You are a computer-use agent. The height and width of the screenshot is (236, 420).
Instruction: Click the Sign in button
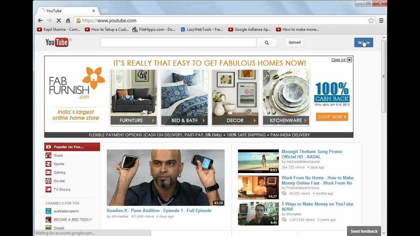click(x=364, y=43)
